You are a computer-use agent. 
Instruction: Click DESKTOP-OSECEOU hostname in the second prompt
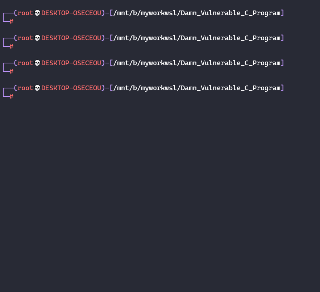(71, 38)
